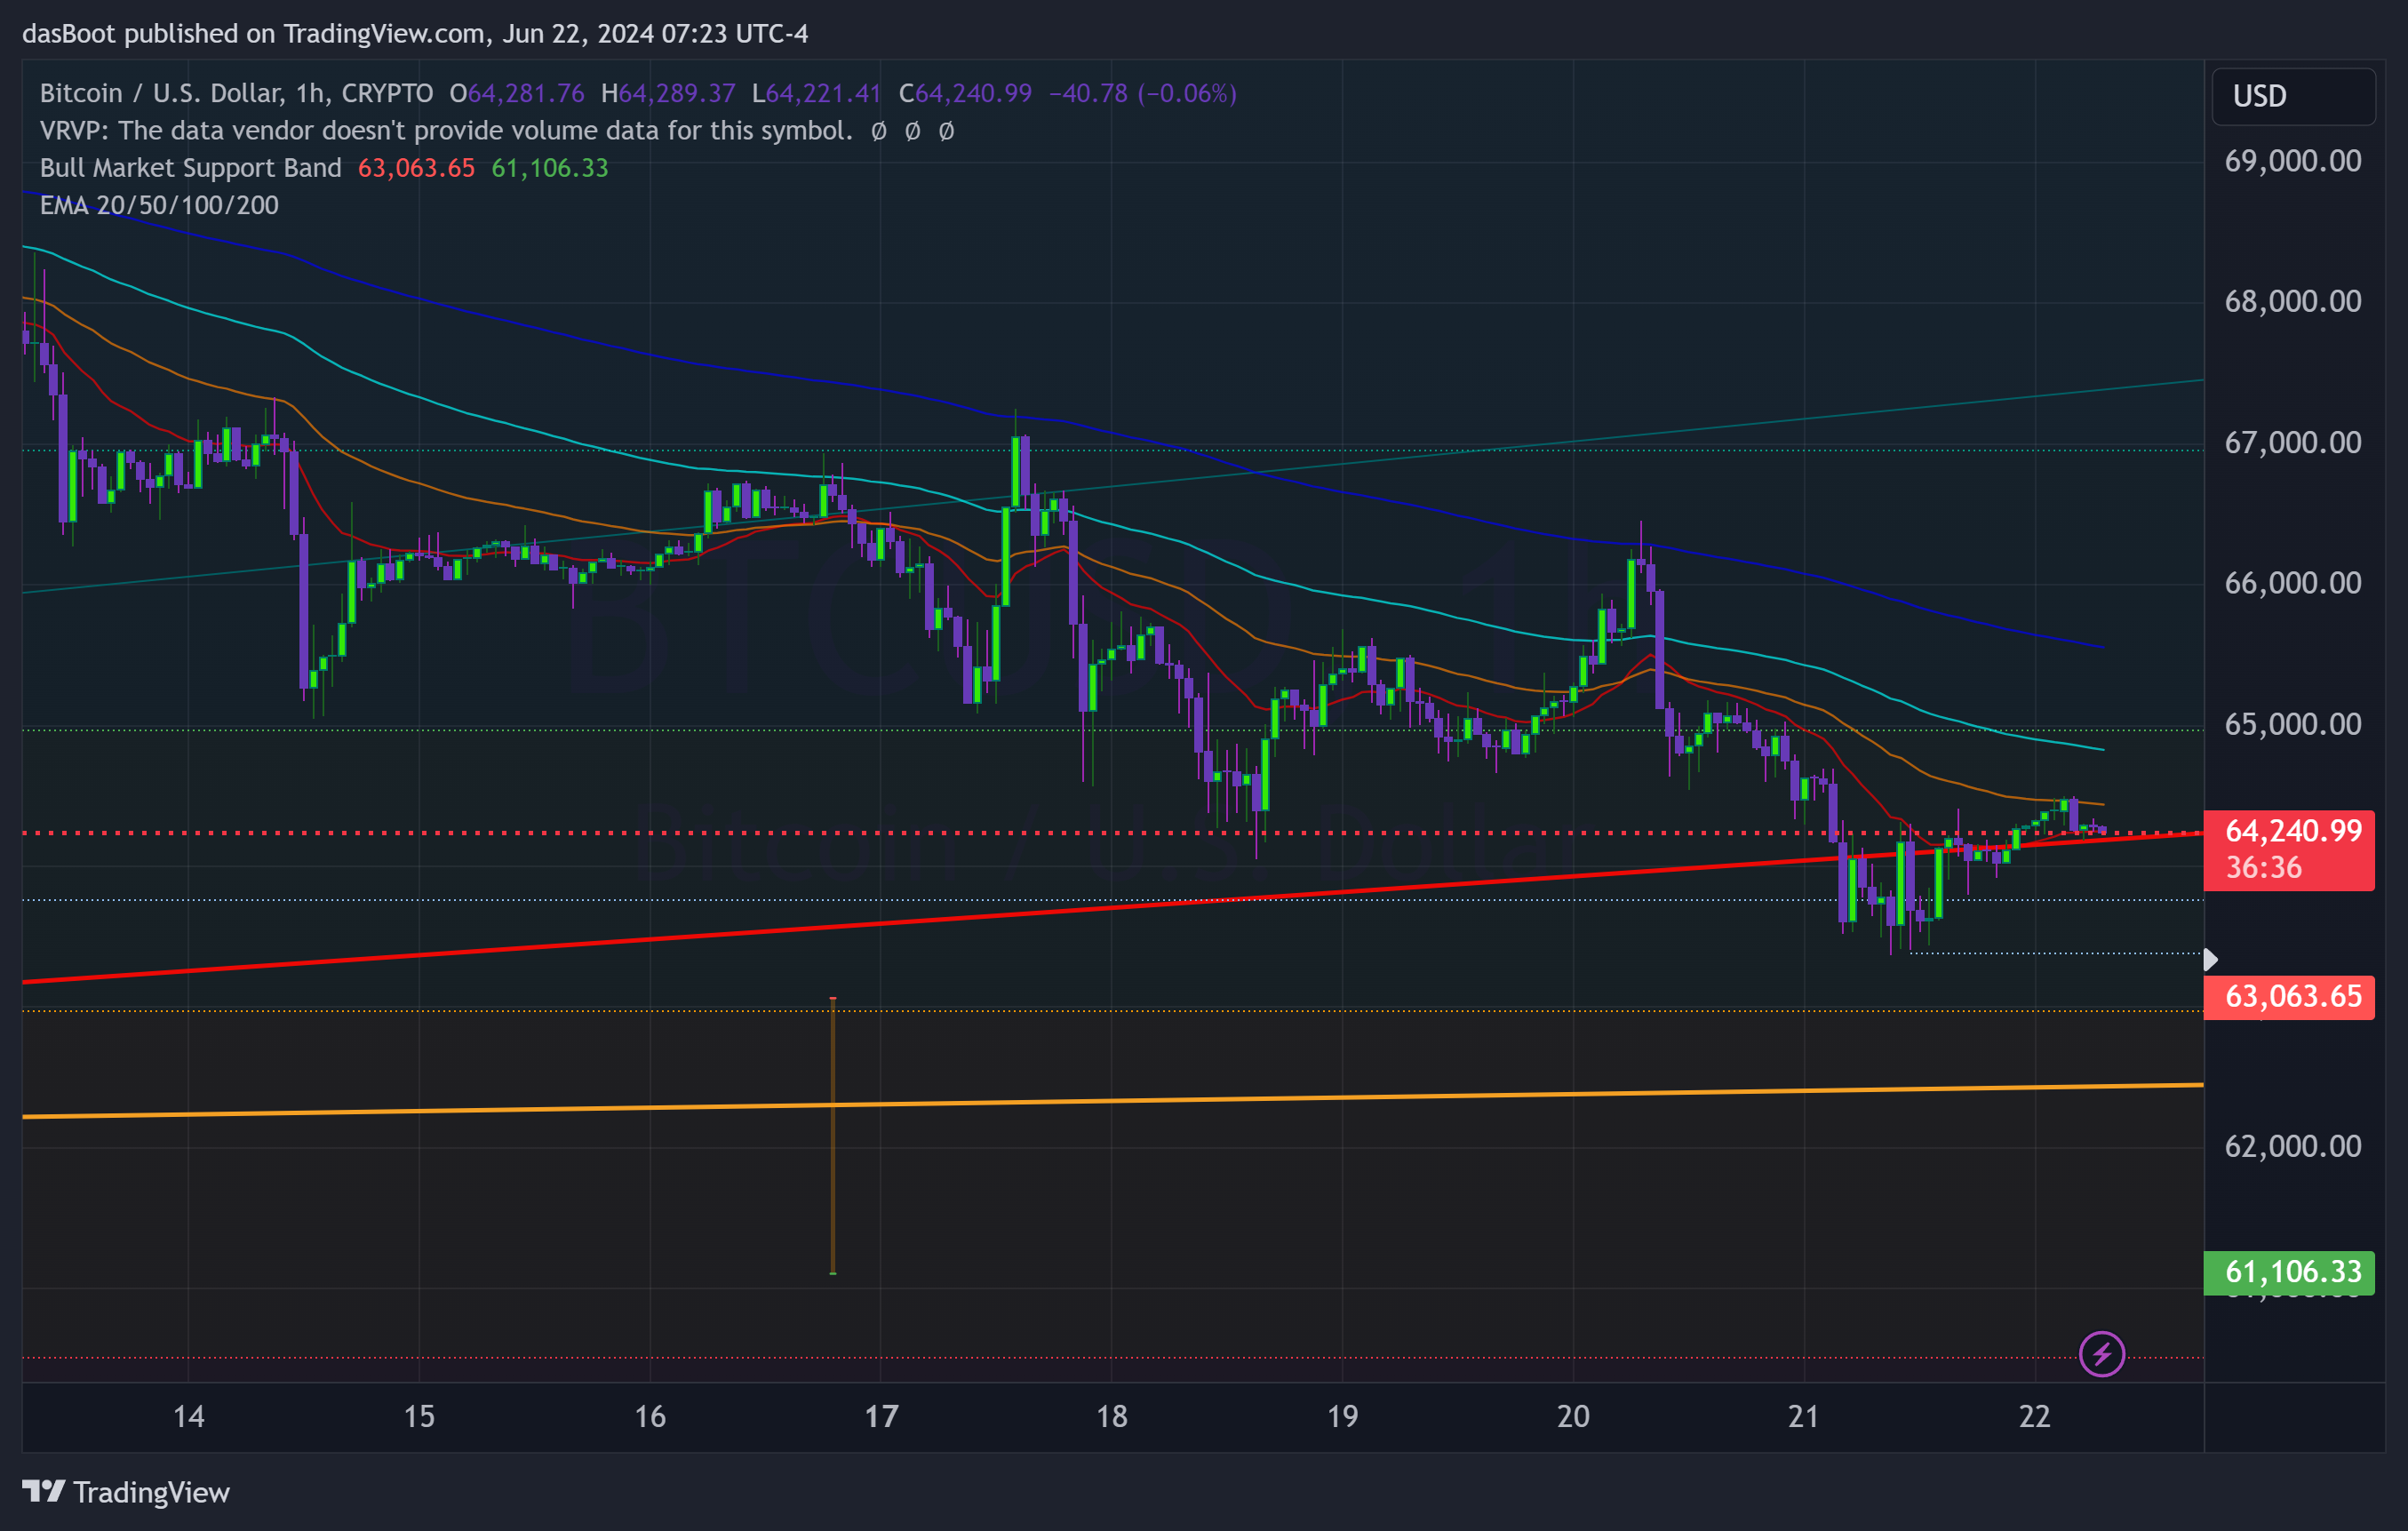
Task: Click the red 63,063.65 value in the legend
Action: [x=416, y=168]
